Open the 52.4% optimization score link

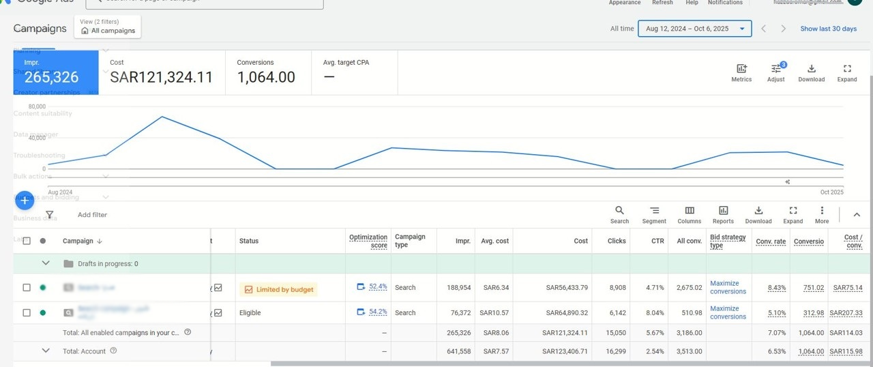point(378,287)
